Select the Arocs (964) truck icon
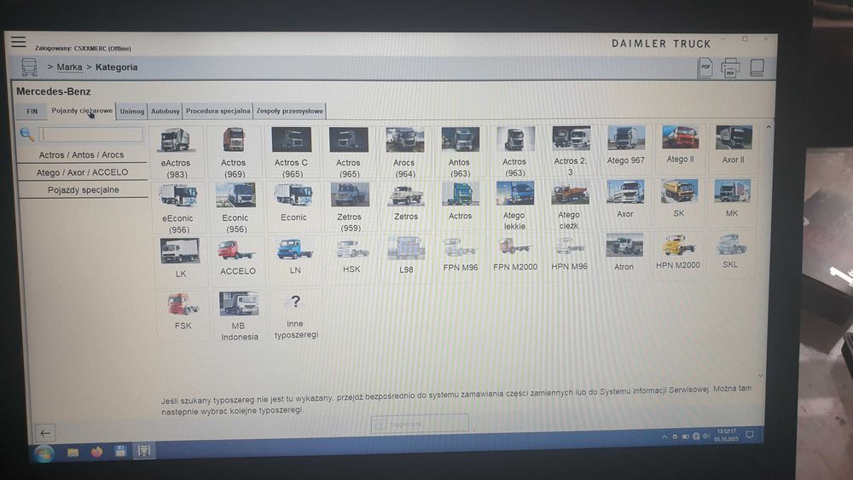 click(x=404, y=140)
